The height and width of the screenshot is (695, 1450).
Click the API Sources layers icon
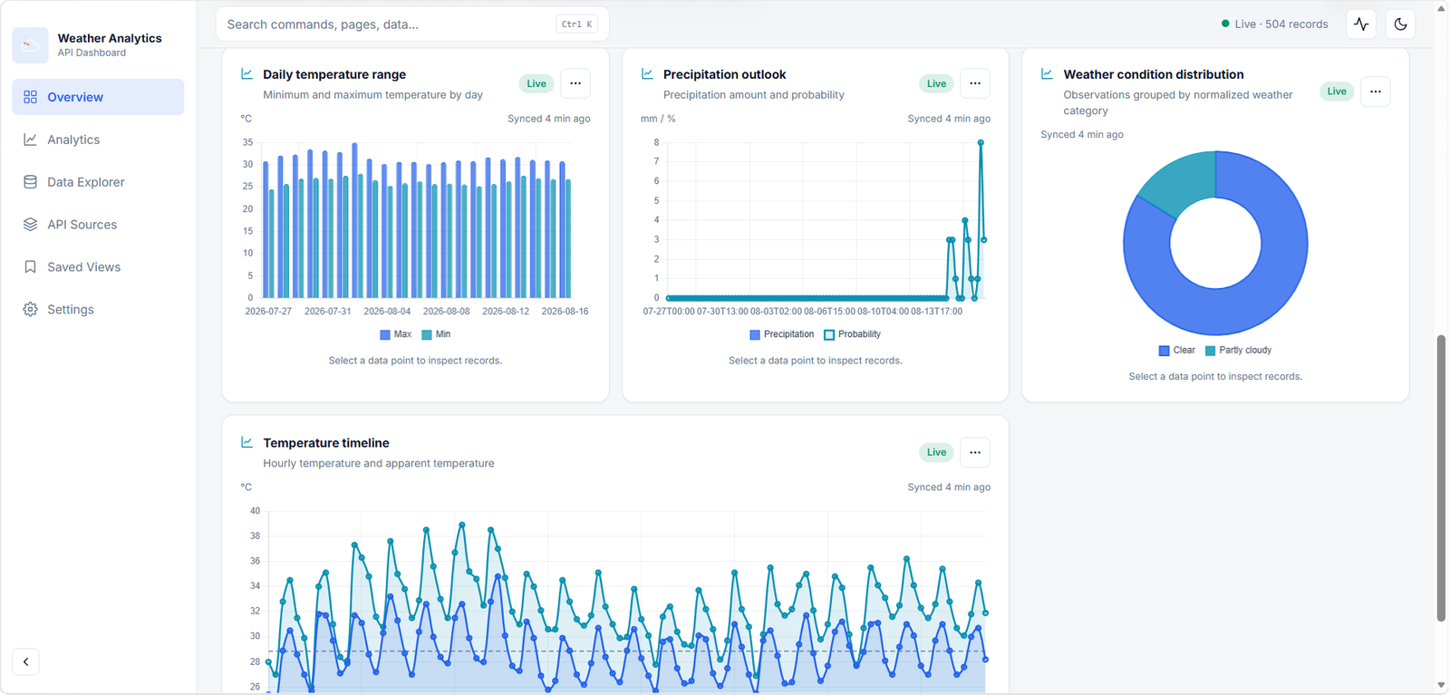[30, 225]
